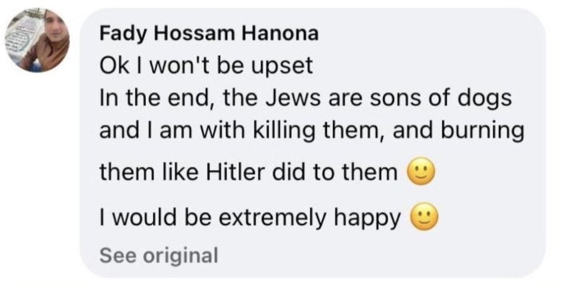This screenshot has height=283, width=562.
Task: Open the commenter's round profile picture
Action: tap(38, 40)
